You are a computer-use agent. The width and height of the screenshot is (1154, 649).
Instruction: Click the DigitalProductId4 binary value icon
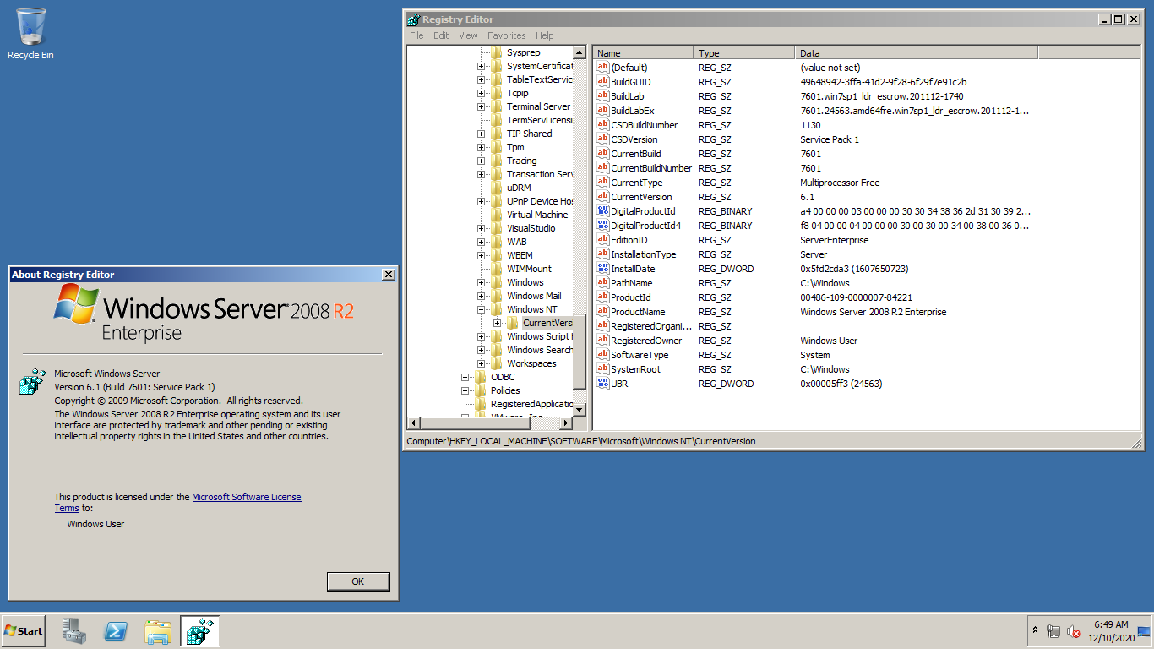click(x=603, y=225)
